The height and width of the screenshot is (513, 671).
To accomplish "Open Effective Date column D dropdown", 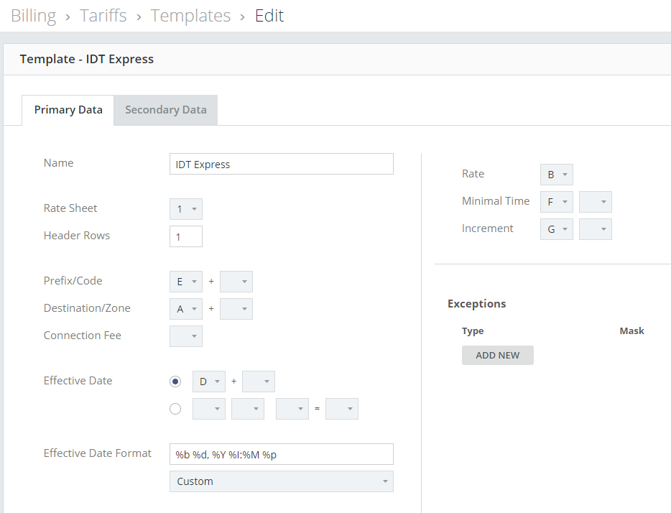I will tap(209, 382).
